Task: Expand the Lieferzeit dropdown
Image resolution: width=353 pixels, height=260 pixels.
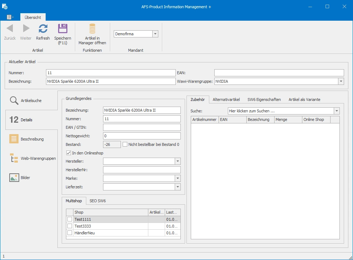Action: [x=178, y=187]
